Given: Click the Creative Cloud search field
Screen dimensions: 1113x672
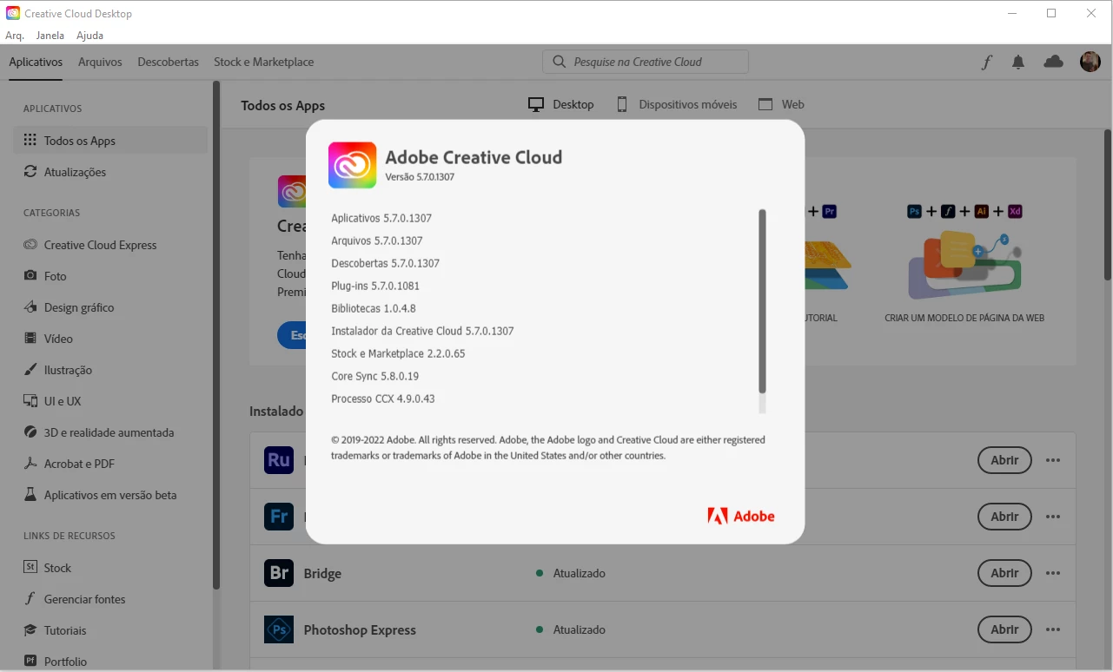Looking at the screenshot, I should 646,62.
